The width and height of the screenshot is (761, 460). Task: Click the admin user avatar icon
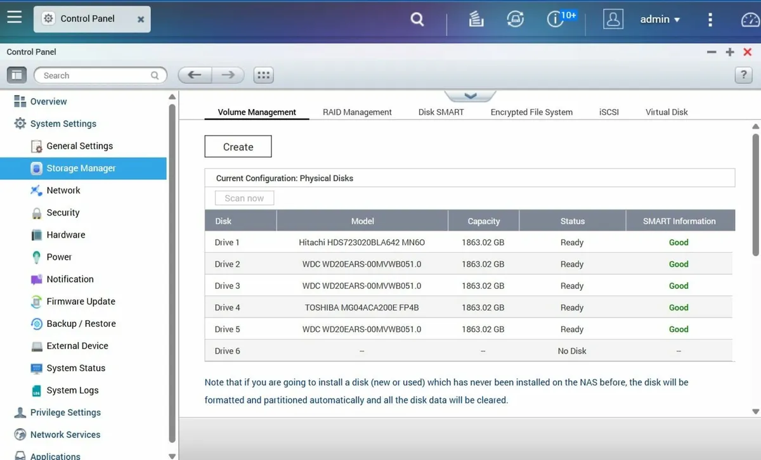[x=613, y=19]
